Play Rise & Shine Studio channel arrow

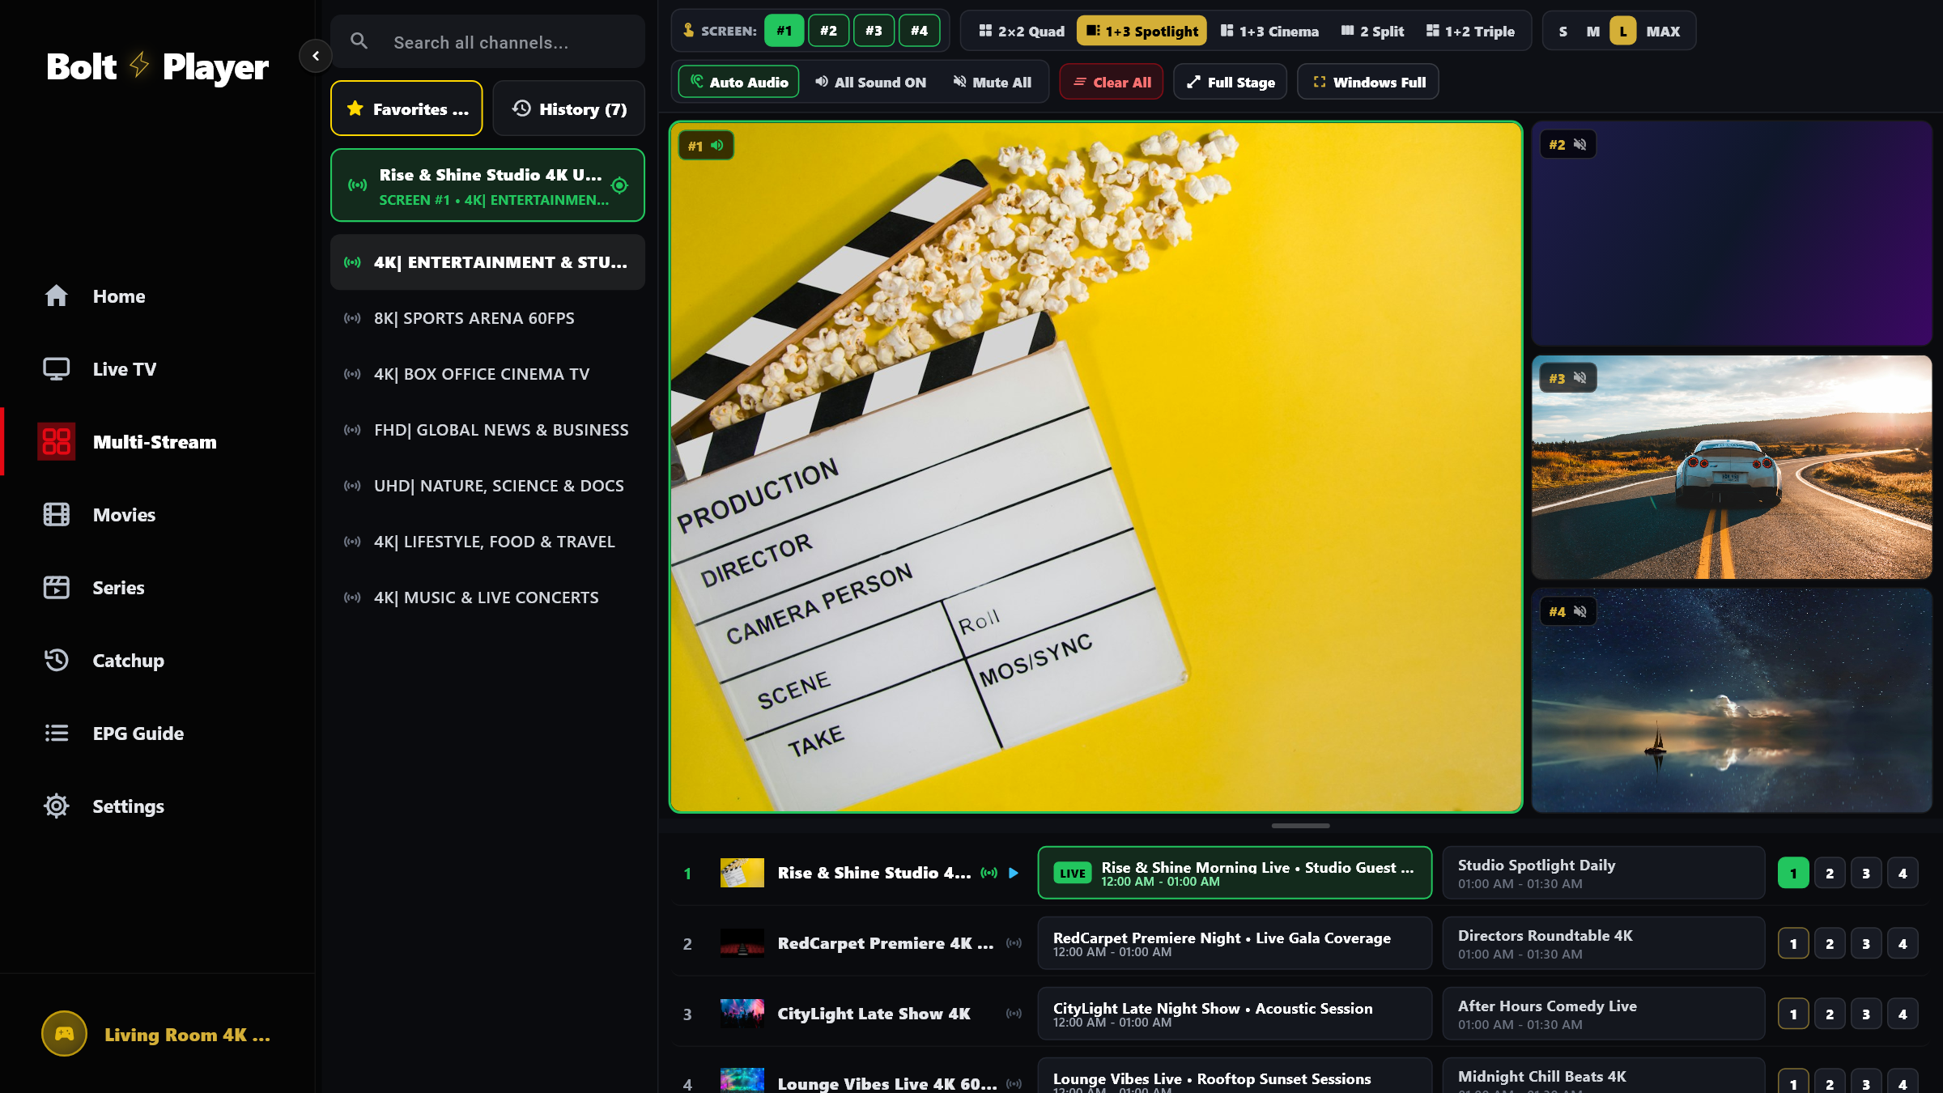point(1013,873)
